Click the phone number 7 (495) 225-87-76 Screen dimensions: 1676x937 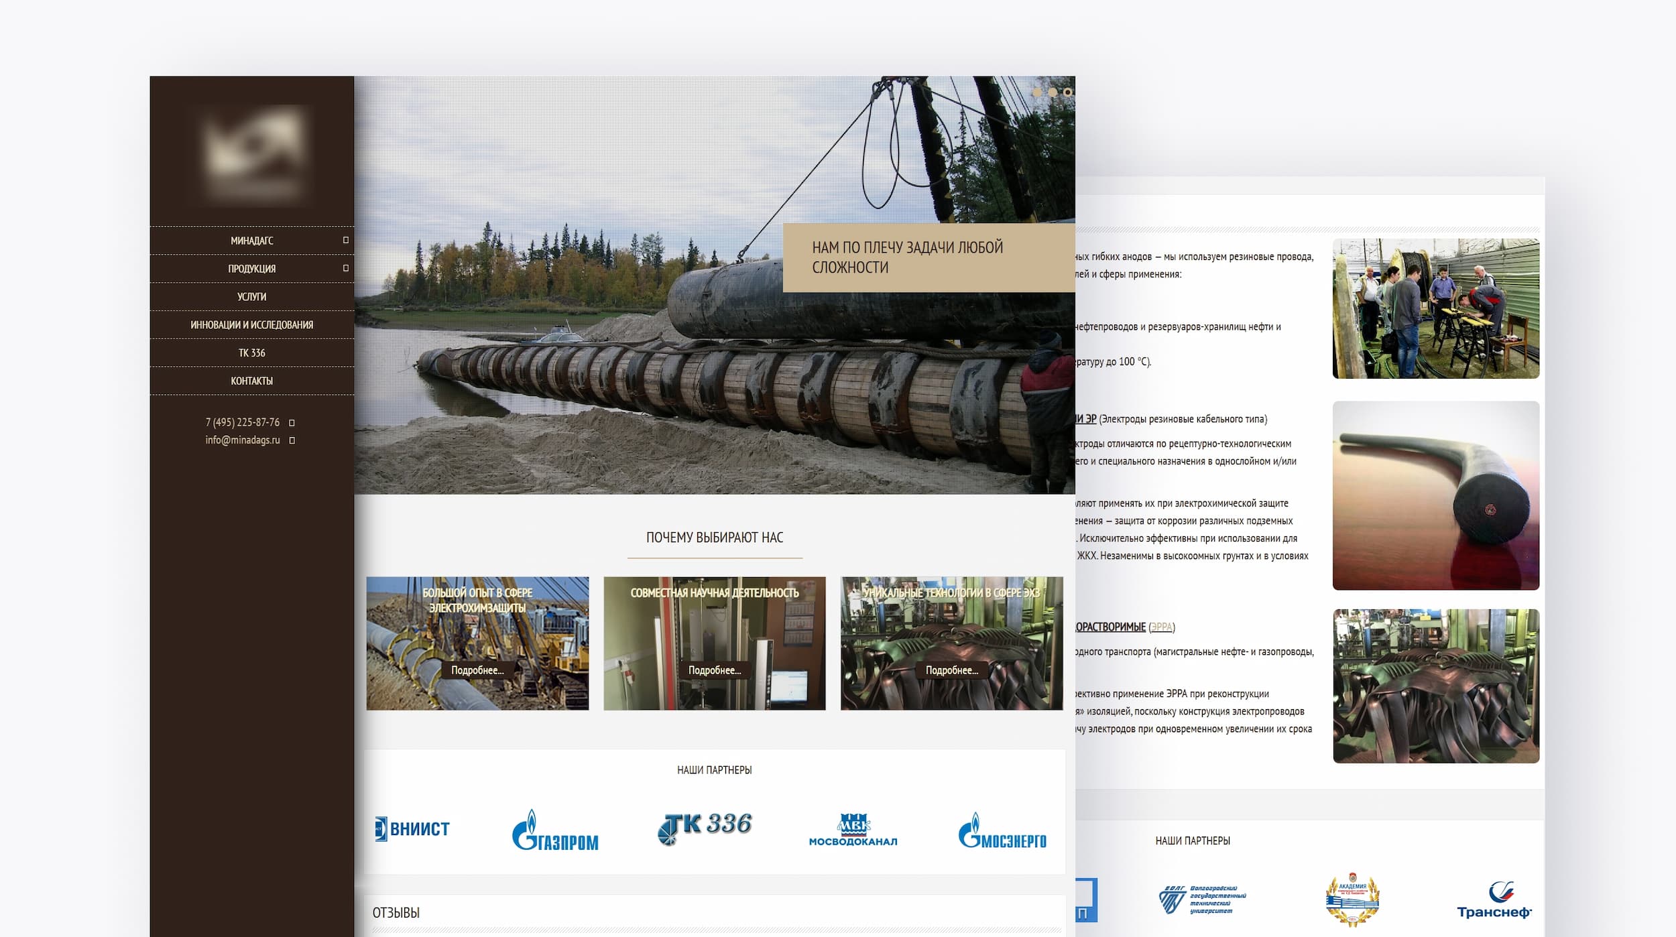click(243, 422)
